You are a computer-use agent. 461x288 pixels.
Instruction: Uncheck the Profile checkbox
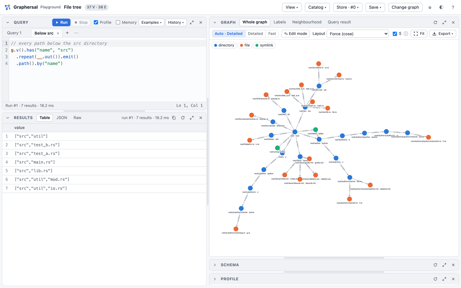[96, 23]
